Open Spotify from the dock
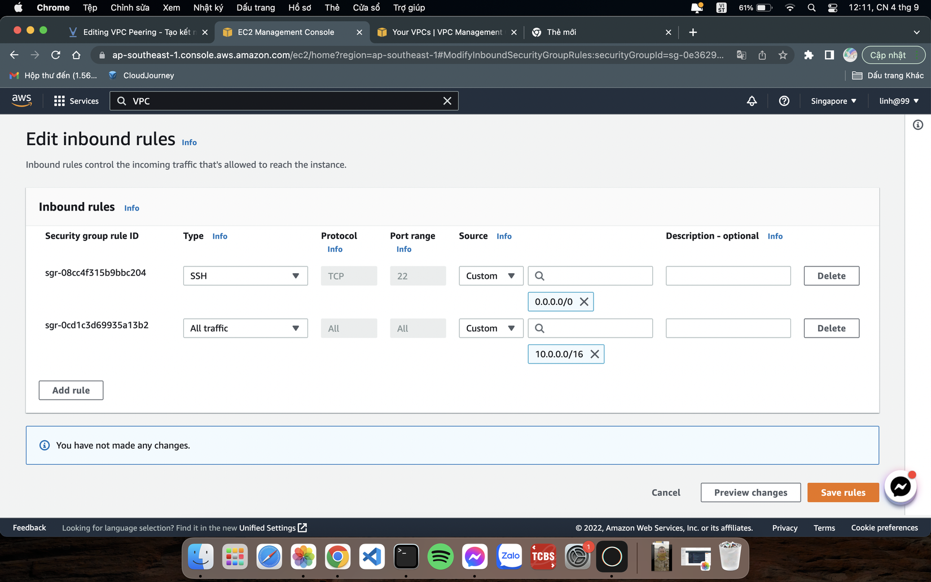Image resolution: width=931 pixels, height=582 pixels. click(x=441, y=557)
